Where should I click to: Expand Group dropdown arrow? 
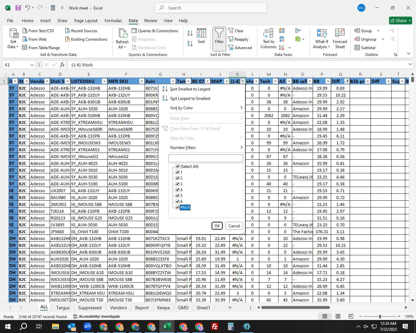click(x=378, y=31)
